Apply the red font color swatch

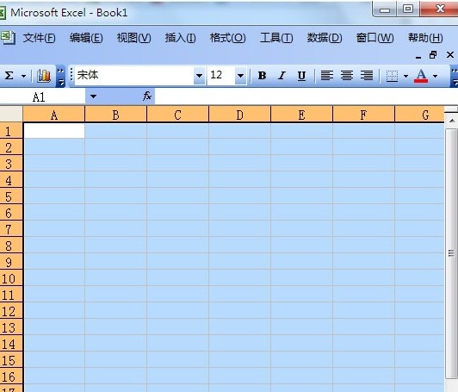pos(421,76)
